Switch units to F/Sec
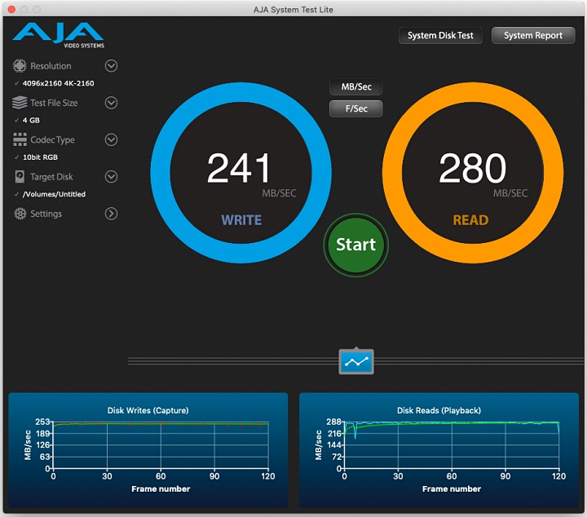Image resolution: width=587 pixels, height=517 pixels. [356, 108]
